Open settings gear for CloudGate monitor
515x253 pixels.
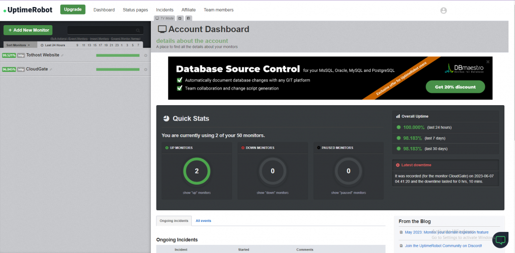(145, 69)
